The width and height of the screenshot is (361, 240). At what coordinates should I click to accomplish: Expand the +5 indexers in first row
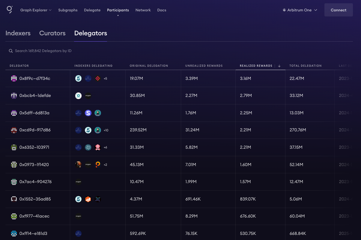[105, 78]
